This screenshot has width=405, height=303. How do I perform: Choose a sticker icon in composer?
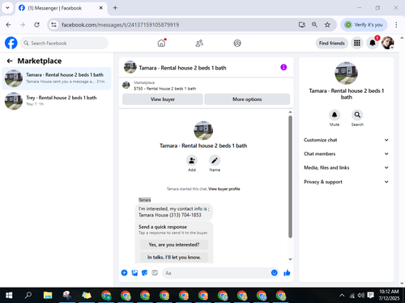145,273
